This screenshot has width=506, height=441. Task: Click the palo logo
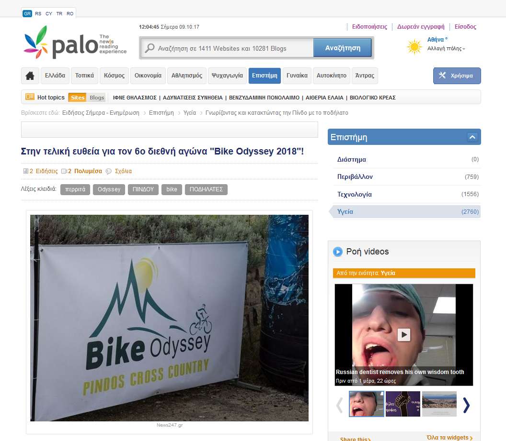pos(75,43)
